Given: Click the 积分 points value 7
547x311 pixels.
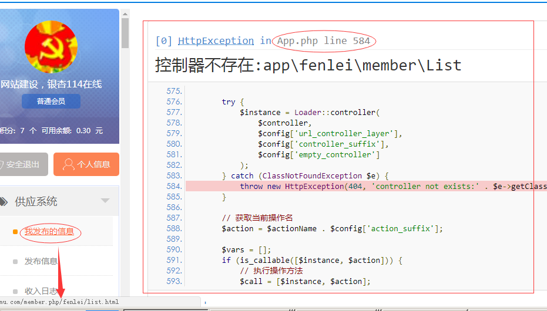Looking at the screenshot, I should [x=22, y=131].
